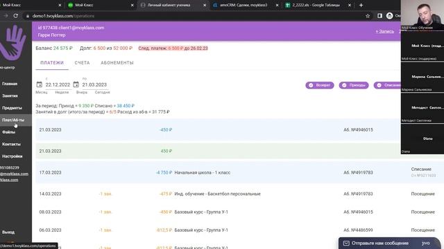
Task: Open the end date calendar icon
Action: coord(76,84)
